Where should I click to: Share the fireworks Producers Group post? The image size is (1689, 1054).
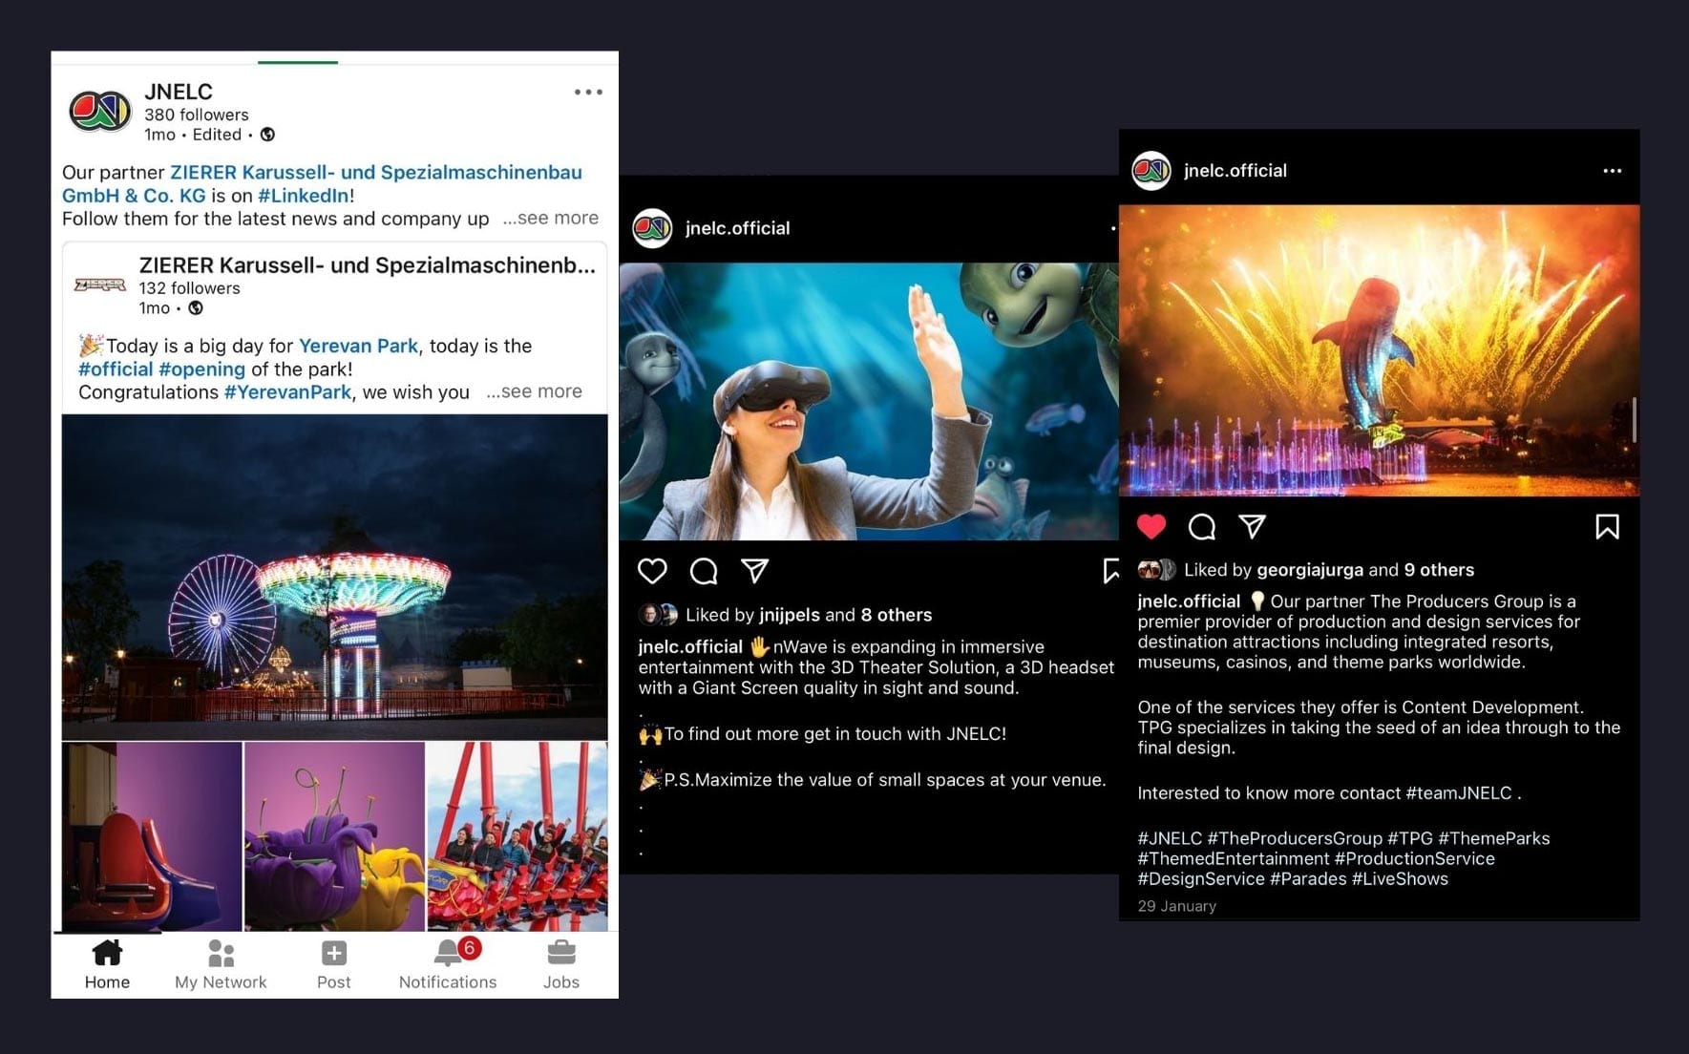click(x=1252, y=526)
